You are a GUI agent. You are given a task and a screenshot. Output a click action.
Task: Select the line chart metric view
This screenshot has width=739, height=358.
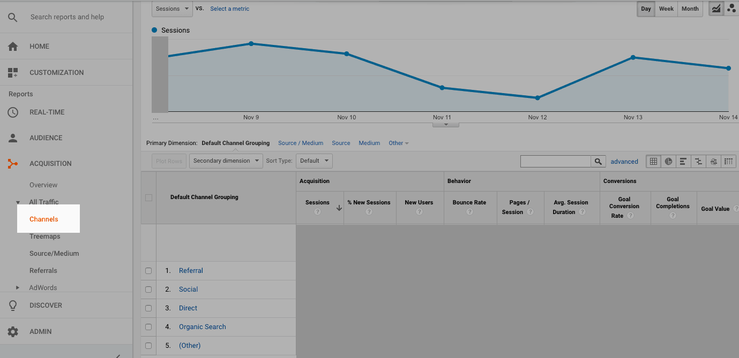(716, 9)
